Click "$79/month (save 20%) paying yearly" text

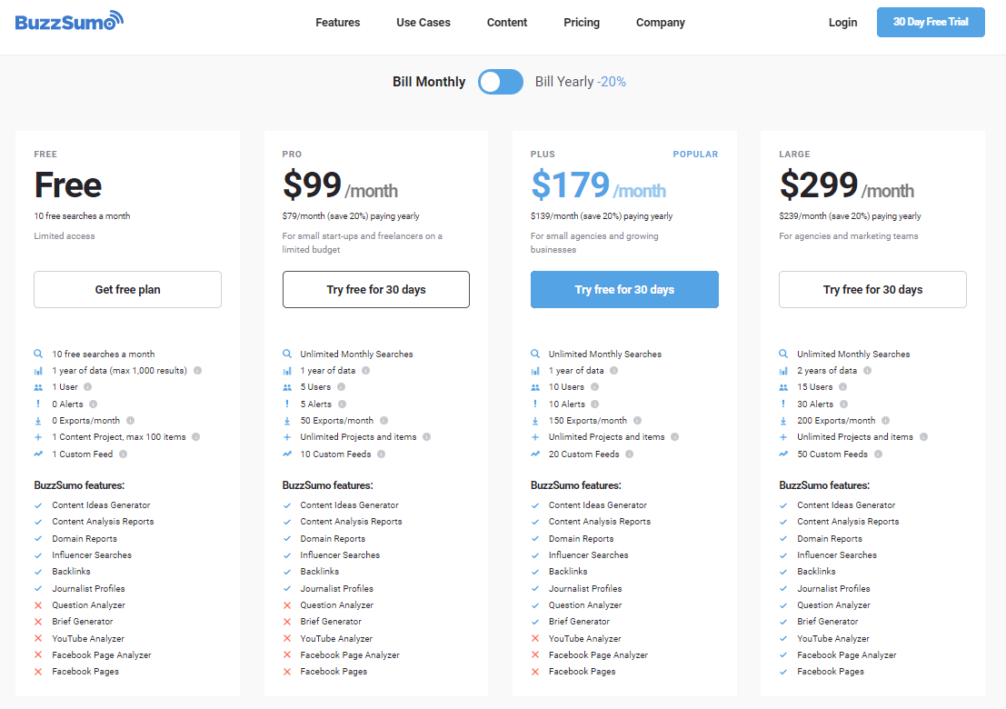pyautogui.click(x=351, y=216)
